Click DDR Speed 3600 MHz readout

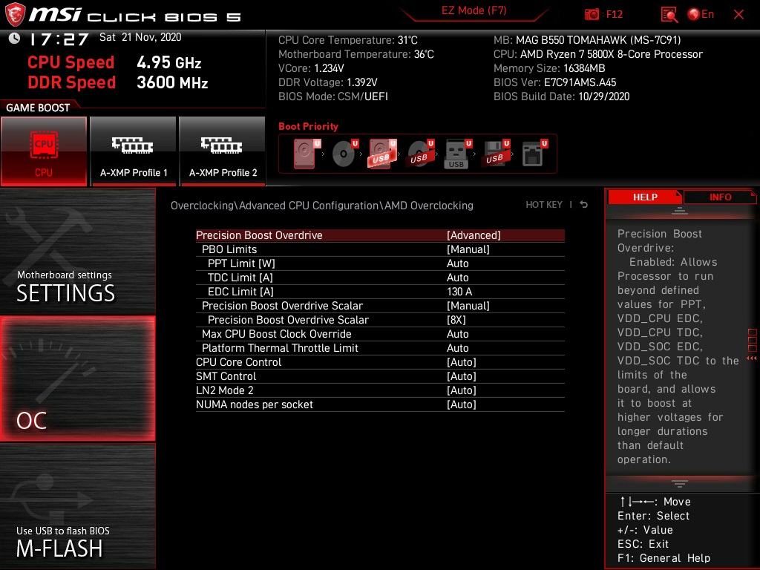[118, 82]
